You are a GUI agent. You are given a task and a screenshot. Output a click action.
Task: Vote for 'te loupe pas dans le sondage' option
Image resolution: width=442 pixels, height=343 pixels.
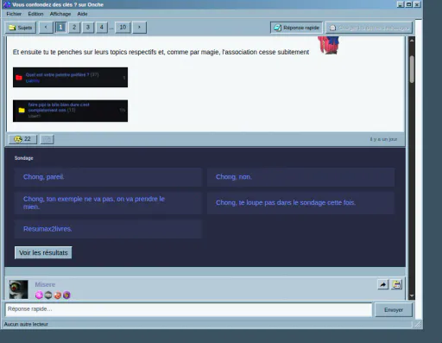pos(300,203)
